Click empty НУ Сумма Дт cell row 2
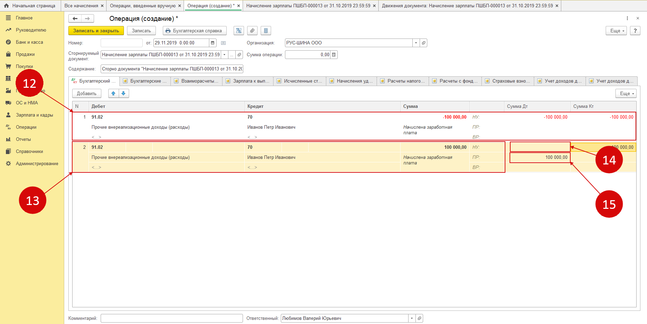647x324 pixels. tap(540, 147)
